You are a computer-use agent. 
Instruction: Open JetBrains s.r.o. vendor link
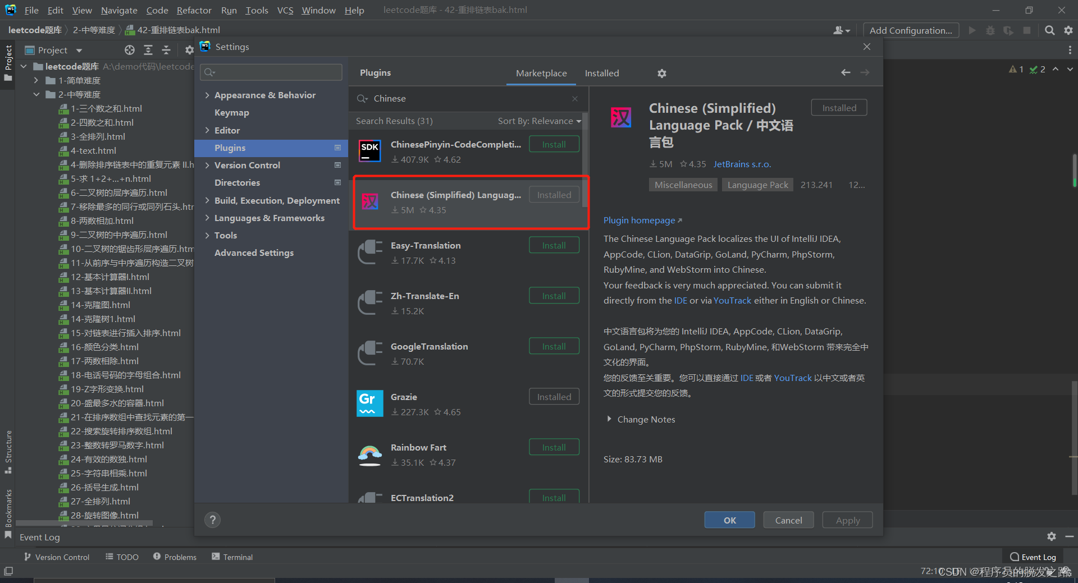tap(742, 164)
